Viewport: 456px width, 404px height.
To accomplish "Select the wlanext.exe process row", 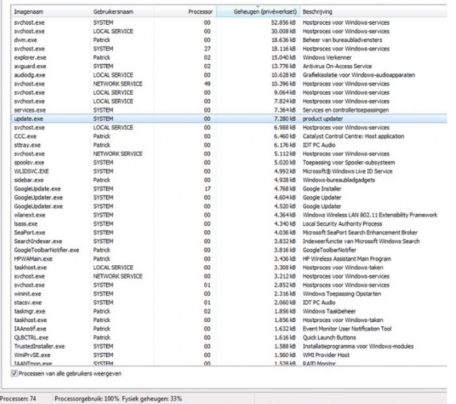I will click(x=229, y=215).
